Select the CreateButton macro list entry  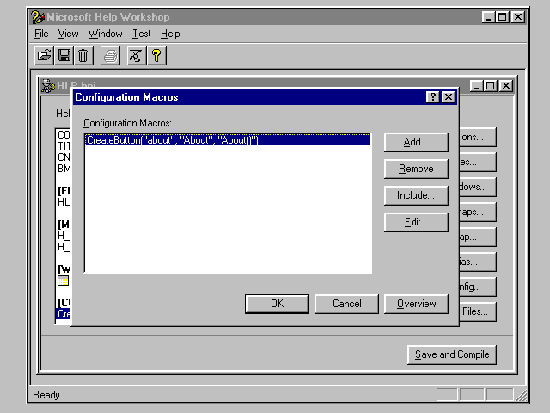(x=172, y=139)
